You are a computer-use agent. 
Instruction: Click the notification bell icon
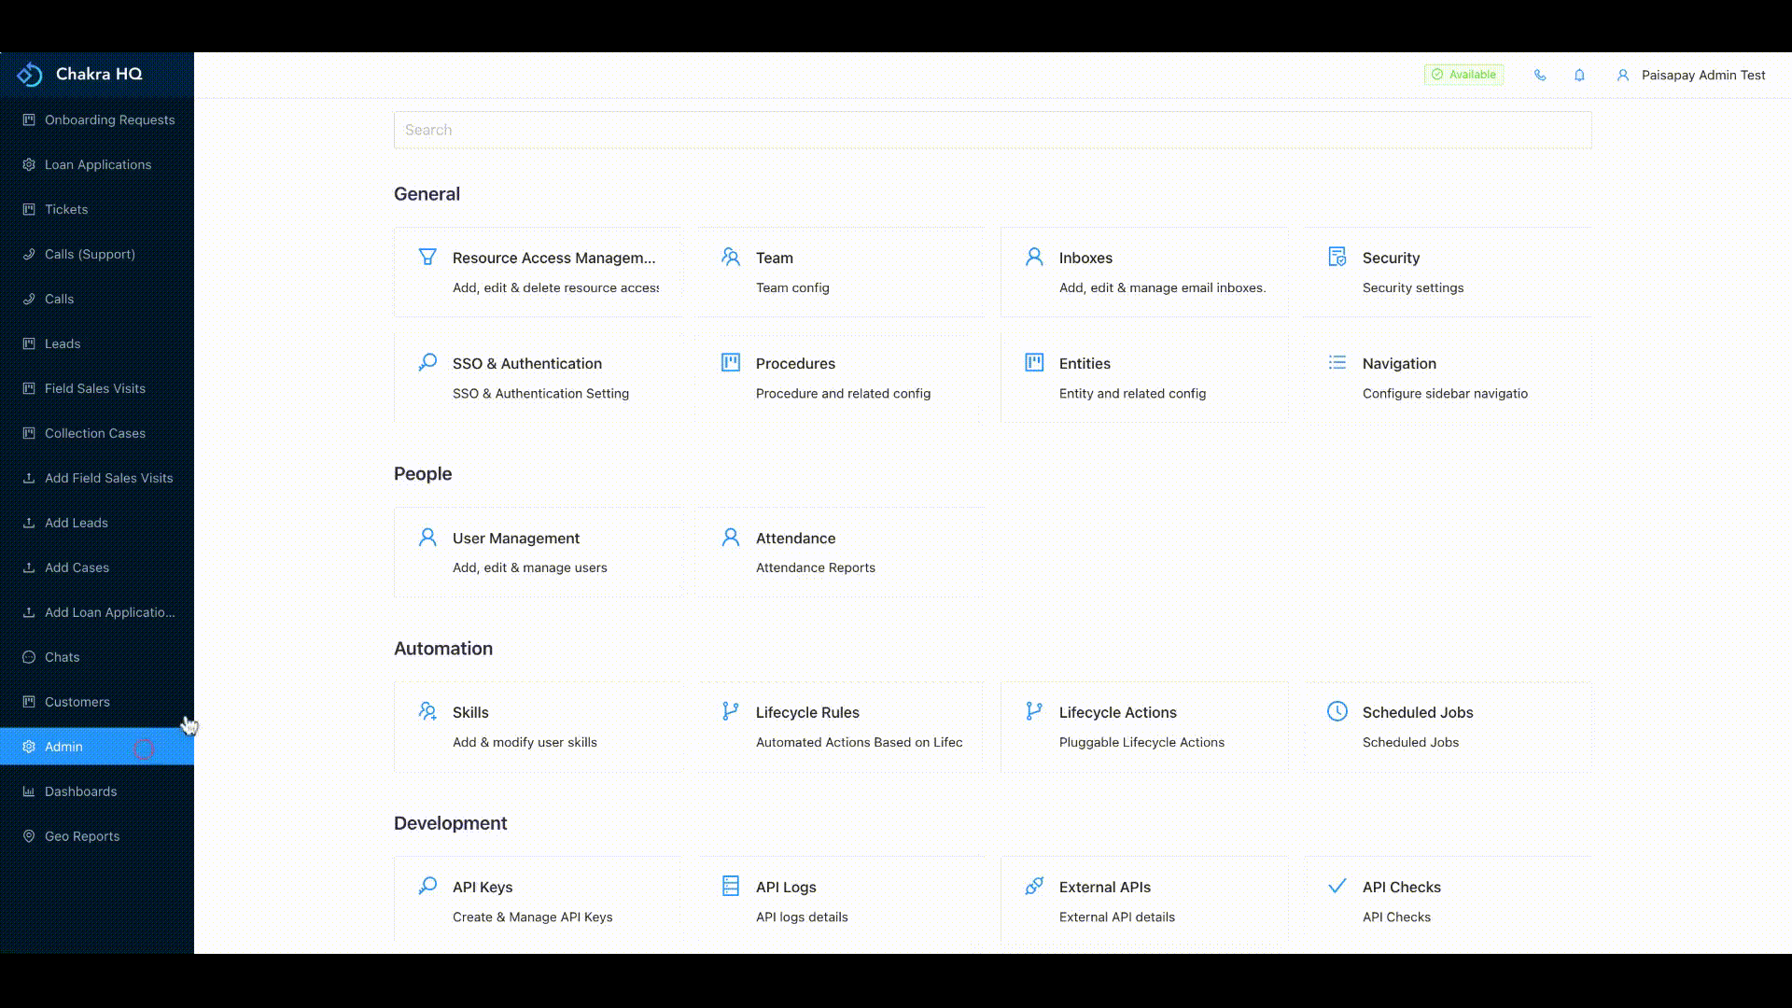(x=1579, y=74)
